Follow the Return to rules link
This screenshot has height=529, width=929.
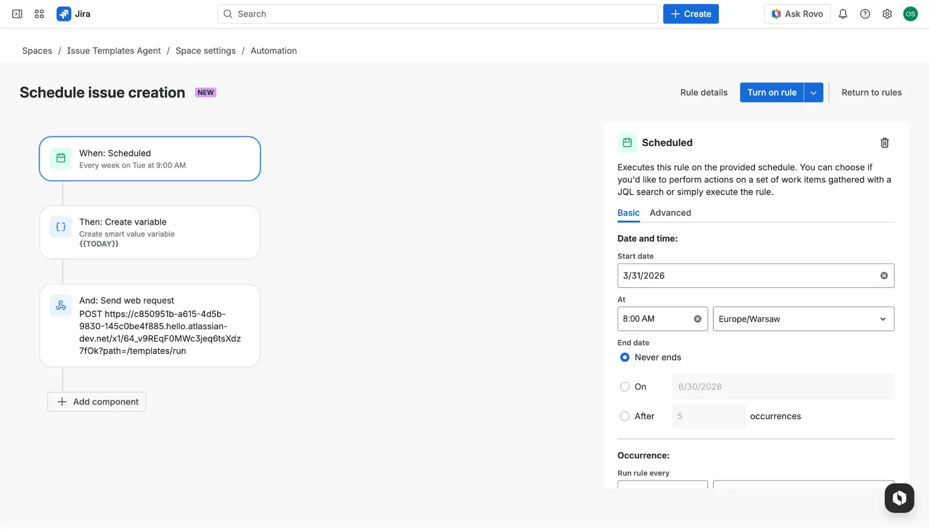871,92
